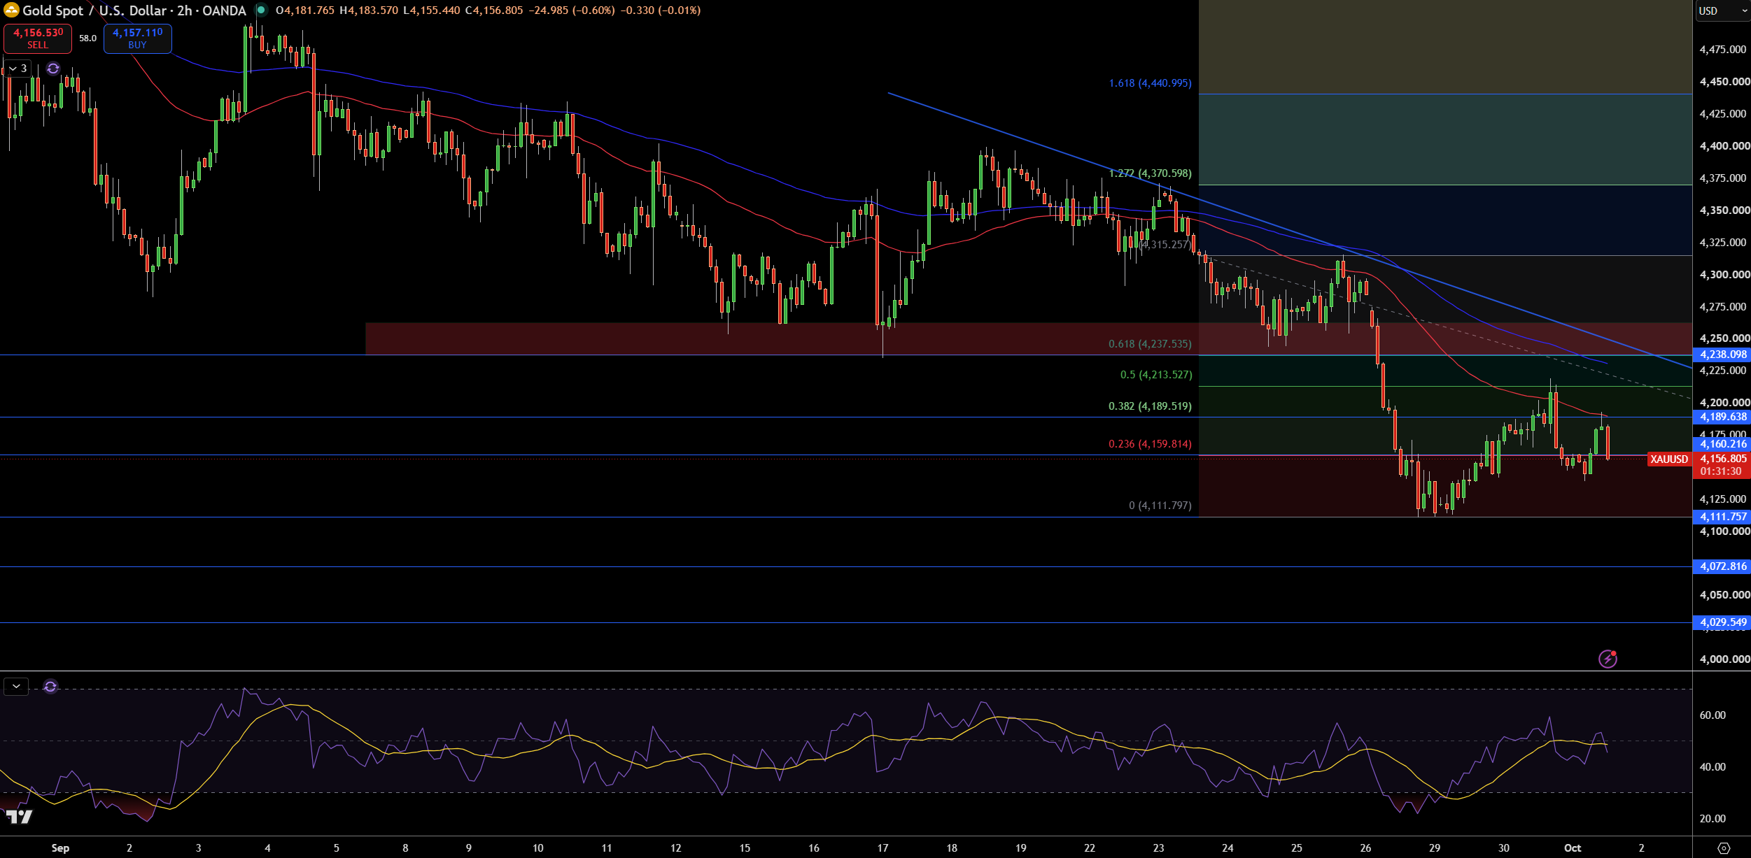The width and height of the screenshot is (1751, 858).
Task: Click the blue BUY 4,157.110 button
Action: pyautogui.click(x=137, y=38)
